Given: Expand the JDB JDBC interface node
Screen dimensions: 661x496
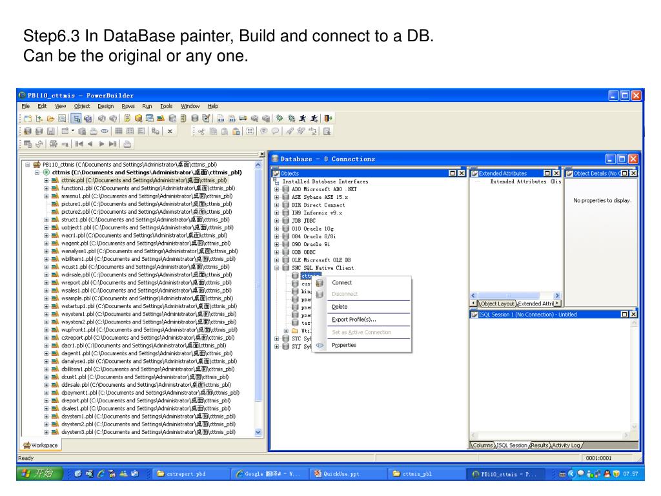Looking at the screenshot, I should tap(276, 221).
